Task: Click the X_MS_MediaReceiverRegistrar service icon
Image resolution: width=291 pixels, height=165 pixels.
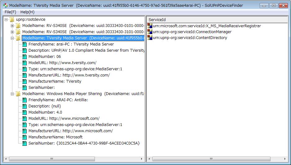Action: tap(150, 26)
